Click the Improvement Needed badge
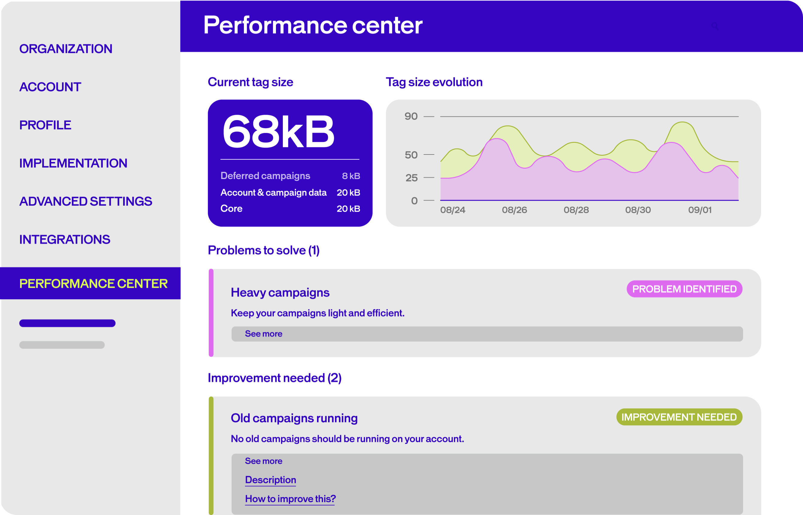 coord(679,417)
